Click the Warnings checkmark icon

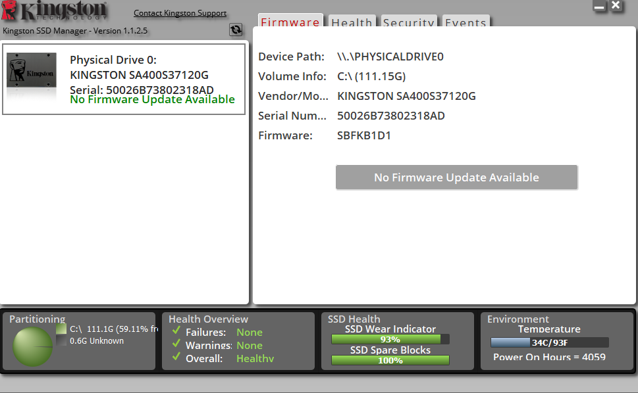click(176, 344)
